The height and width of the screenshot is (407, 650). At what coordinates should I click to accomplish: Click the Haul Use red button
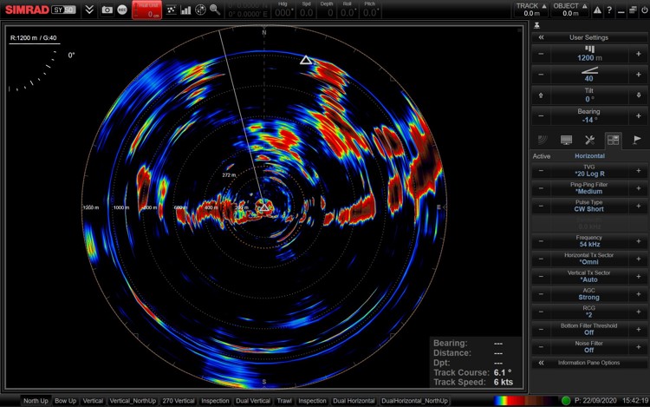[146, 10]
